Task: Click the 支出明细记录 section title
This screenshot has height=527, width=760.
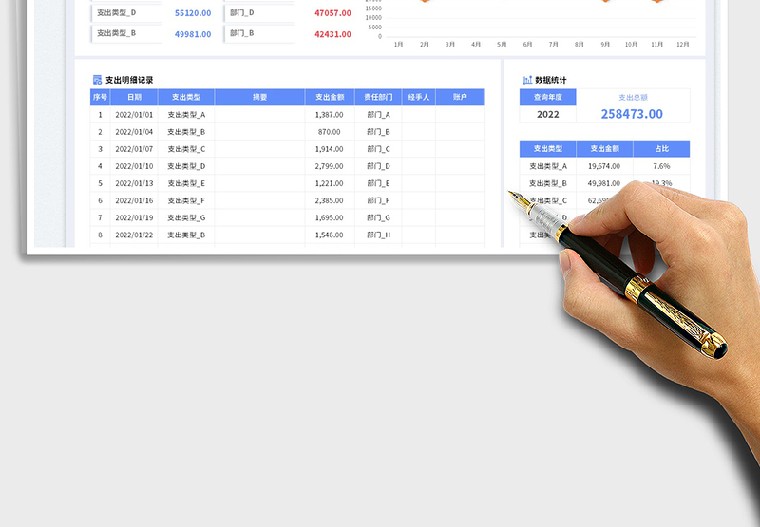Action: pos(129,80)
